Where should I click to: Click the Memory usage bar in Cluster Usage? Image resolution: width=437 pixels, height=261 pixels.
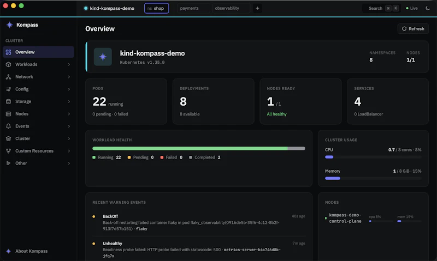click(x=373, y=178)
